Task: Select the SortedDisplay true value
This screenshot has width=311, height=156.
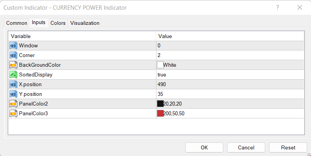Action: [162, 75]
